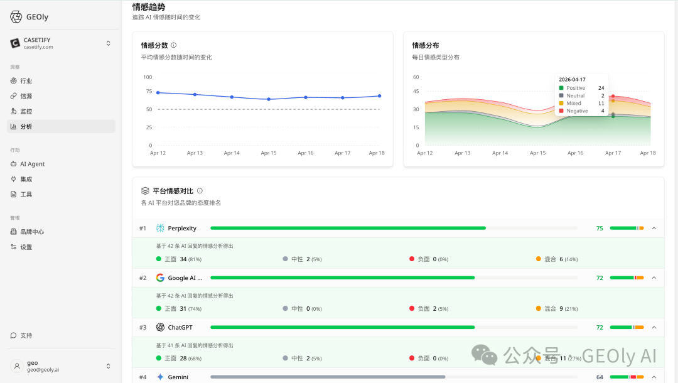Click the Google AI logo icon
Screen dimensions: 678x383
[160, 278]
